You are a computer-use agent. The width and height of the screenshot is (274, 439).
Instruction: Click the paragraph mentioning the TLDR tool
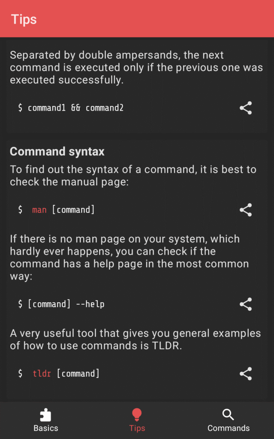[135, 339]
